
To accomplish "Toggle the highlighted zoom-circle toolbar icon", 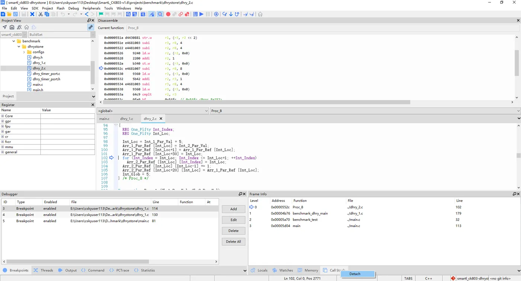I will pyautogui.click(x=160, y=14).
